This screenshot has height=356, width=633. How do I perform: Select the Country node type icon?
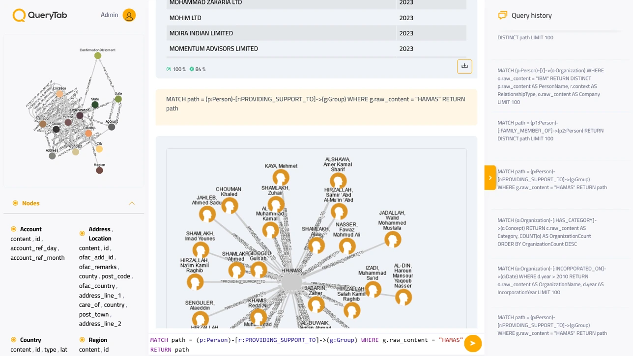(x=13, y=339)
